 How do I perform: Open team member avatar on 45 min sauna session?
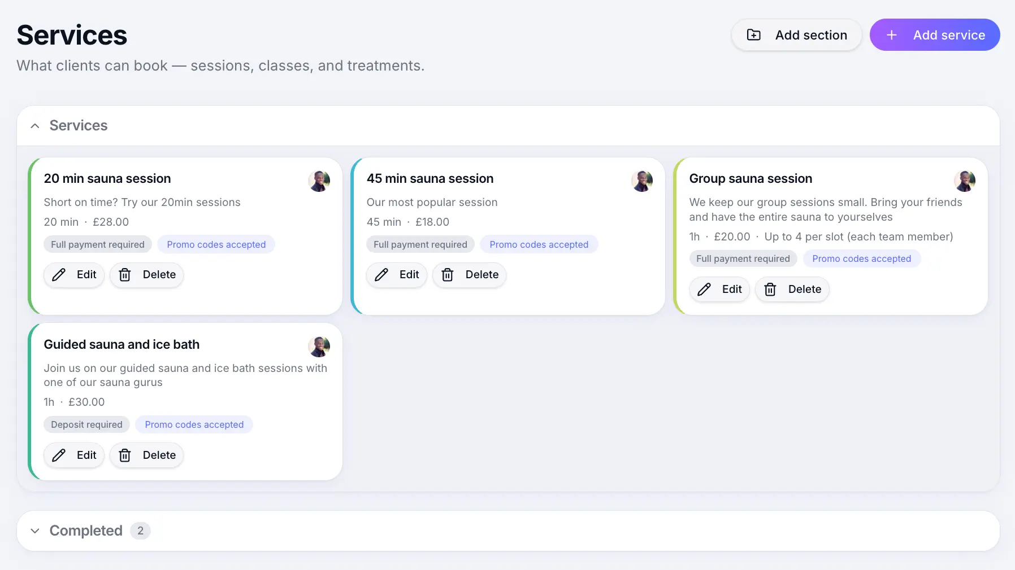(642, 181)
